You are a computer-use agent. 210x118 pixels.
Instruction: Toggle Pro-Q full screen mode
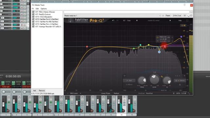point(187,20)
